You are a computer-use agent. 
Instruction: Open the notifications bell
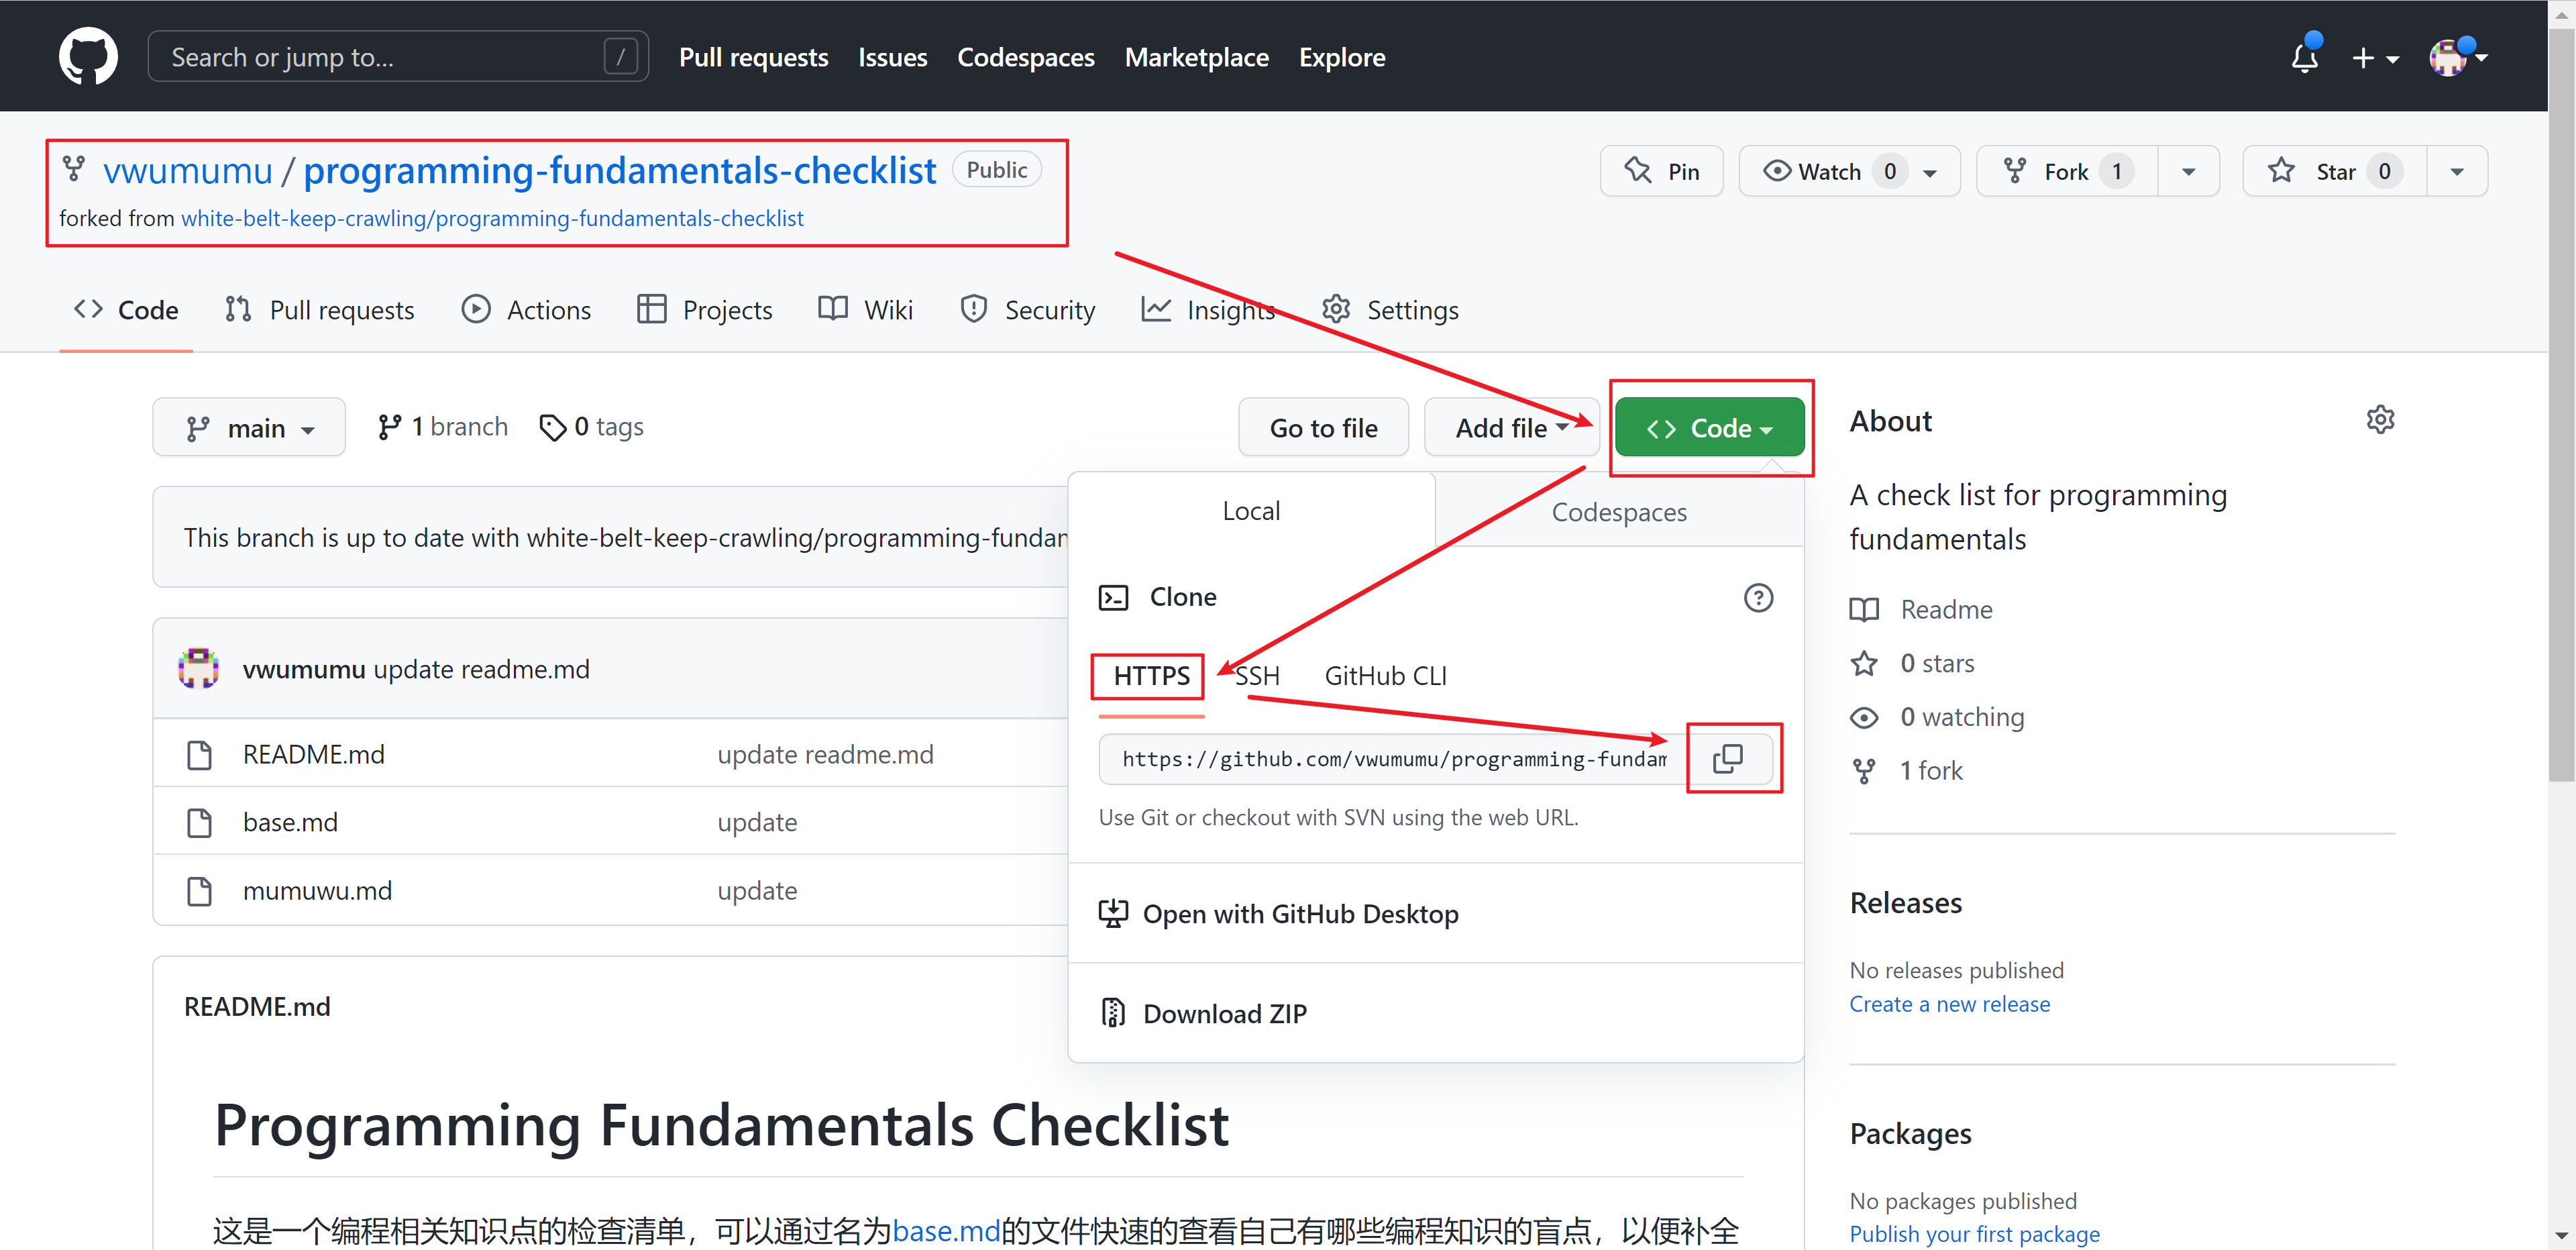(x=2304, y=58)
